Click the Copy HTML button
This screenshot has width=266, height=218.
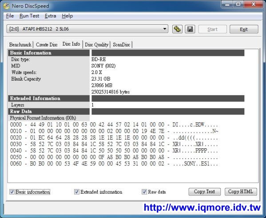tap(241, 191)
